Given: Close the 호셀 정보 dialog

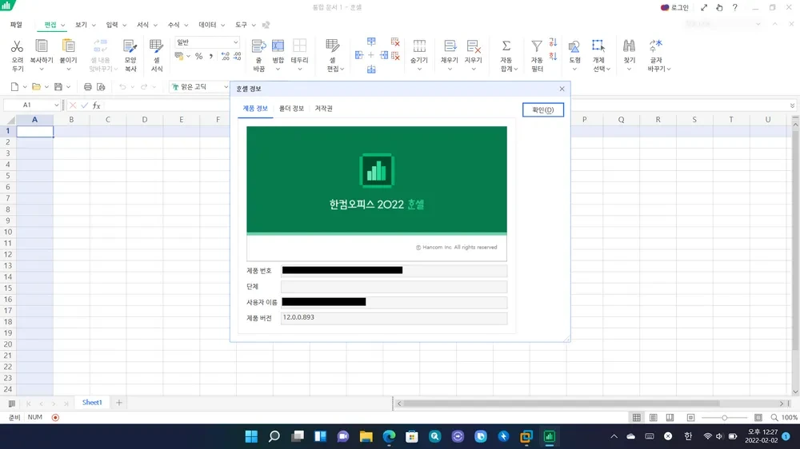Looking at the screenshot, I should point(562,89).
